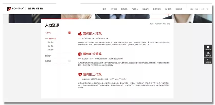
Task: Click 人力资源 in the breadcrumb trail
Action: point(158,24)
